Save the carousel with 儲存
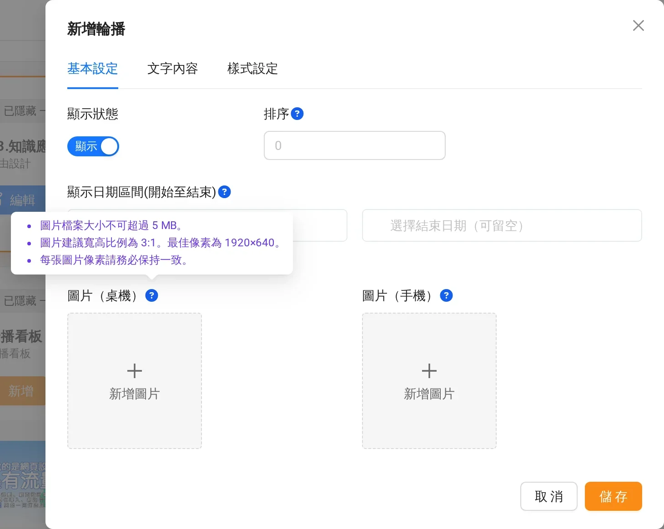 point(614,496)
